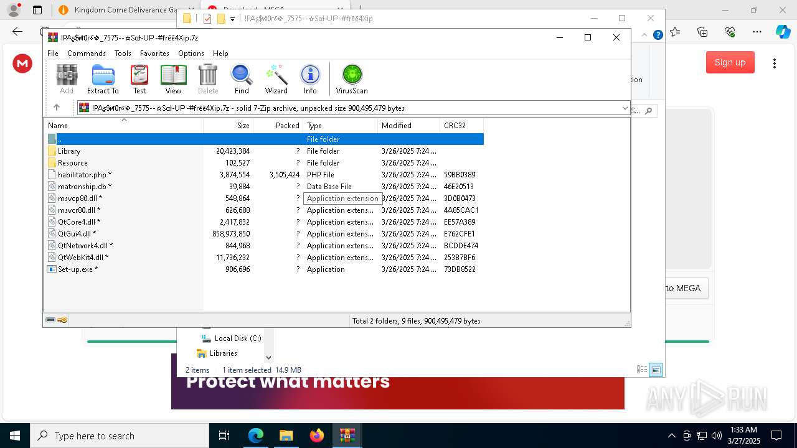The image size is (797, 448).
Task: Open the File menu in WinRAR
Action: 53,54
